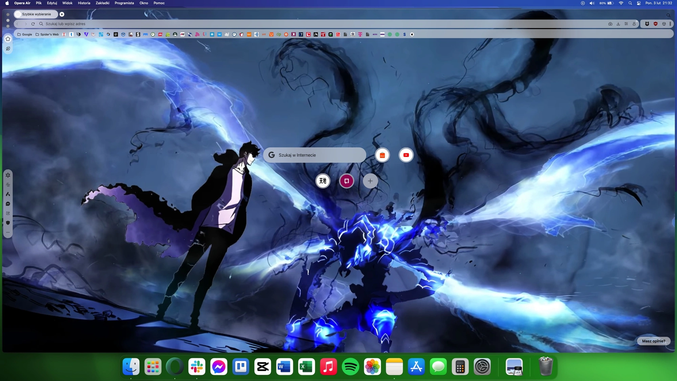Open the black badge extension icon

(x=647, y=24)
